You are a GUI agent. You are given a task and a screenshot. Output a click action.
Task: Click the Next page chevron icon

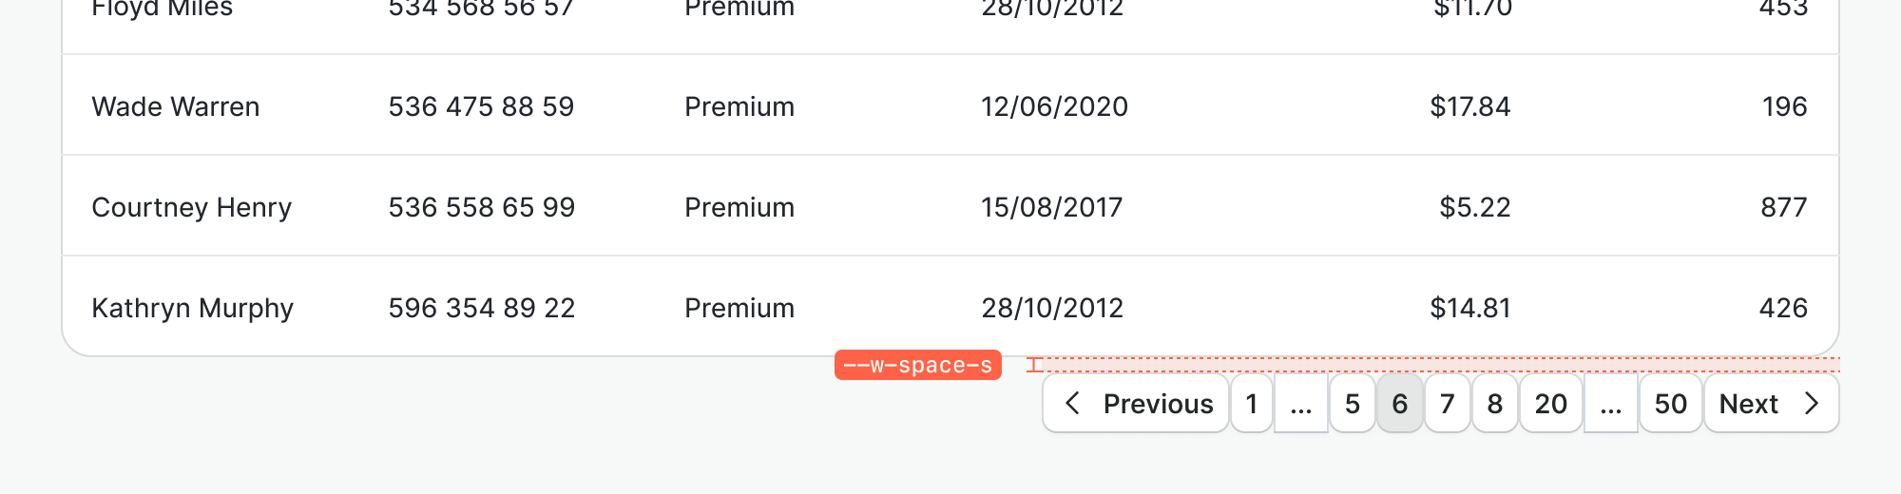[1812, 404]
